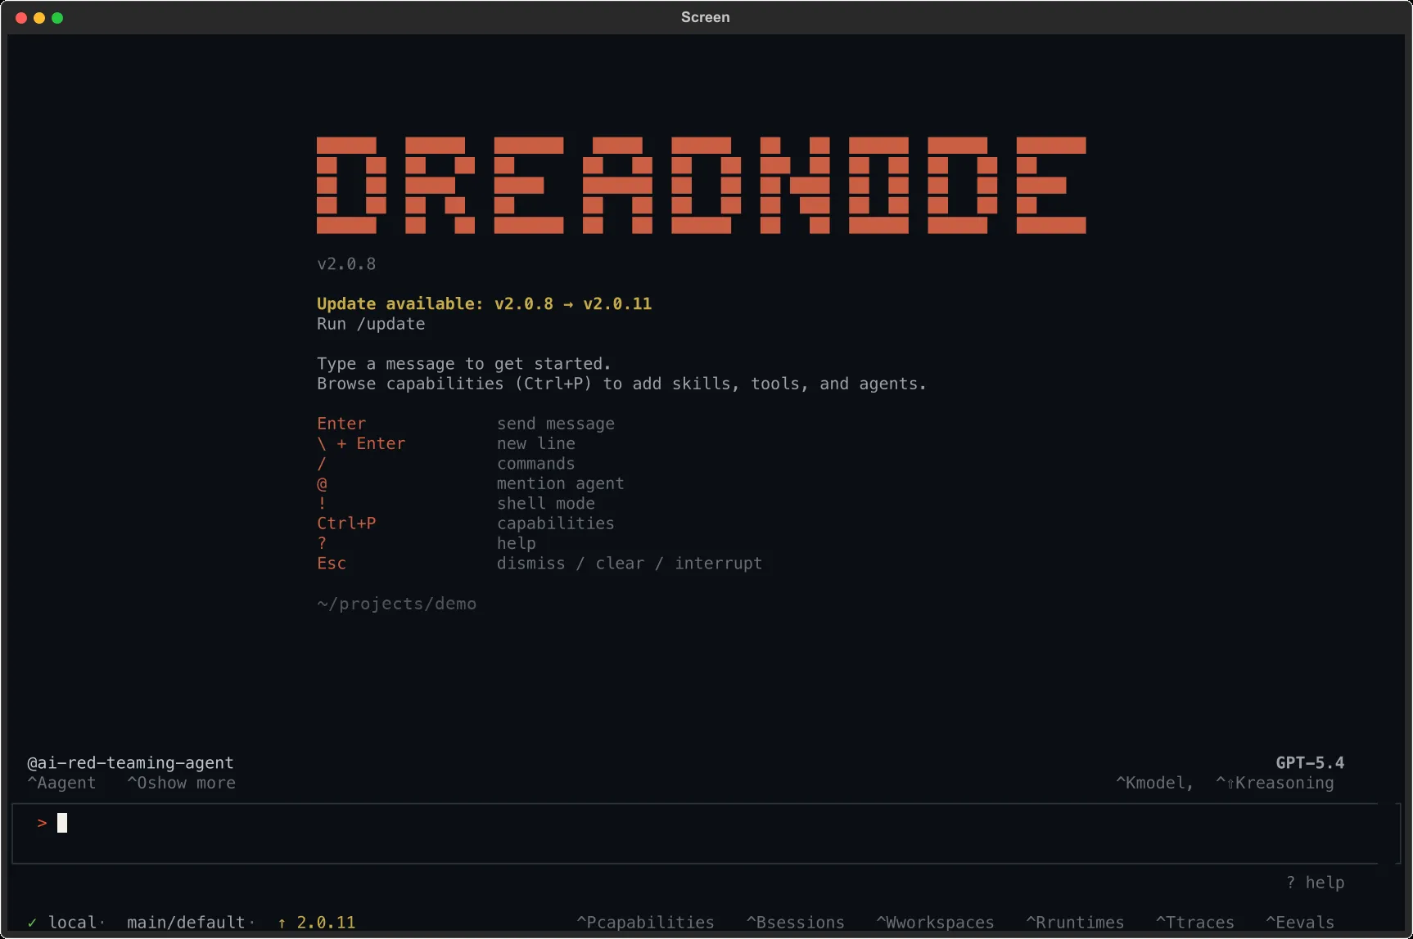
Task: Open ^T traces in the bottom bar
Action: (1194, 923)
